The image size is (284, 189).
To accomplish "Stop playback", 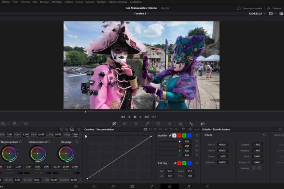I will click(x=135, y=117).
